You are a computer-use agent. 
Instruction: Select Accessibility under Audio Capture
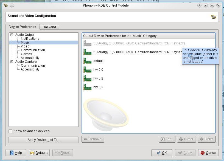(x=30, y=69)
